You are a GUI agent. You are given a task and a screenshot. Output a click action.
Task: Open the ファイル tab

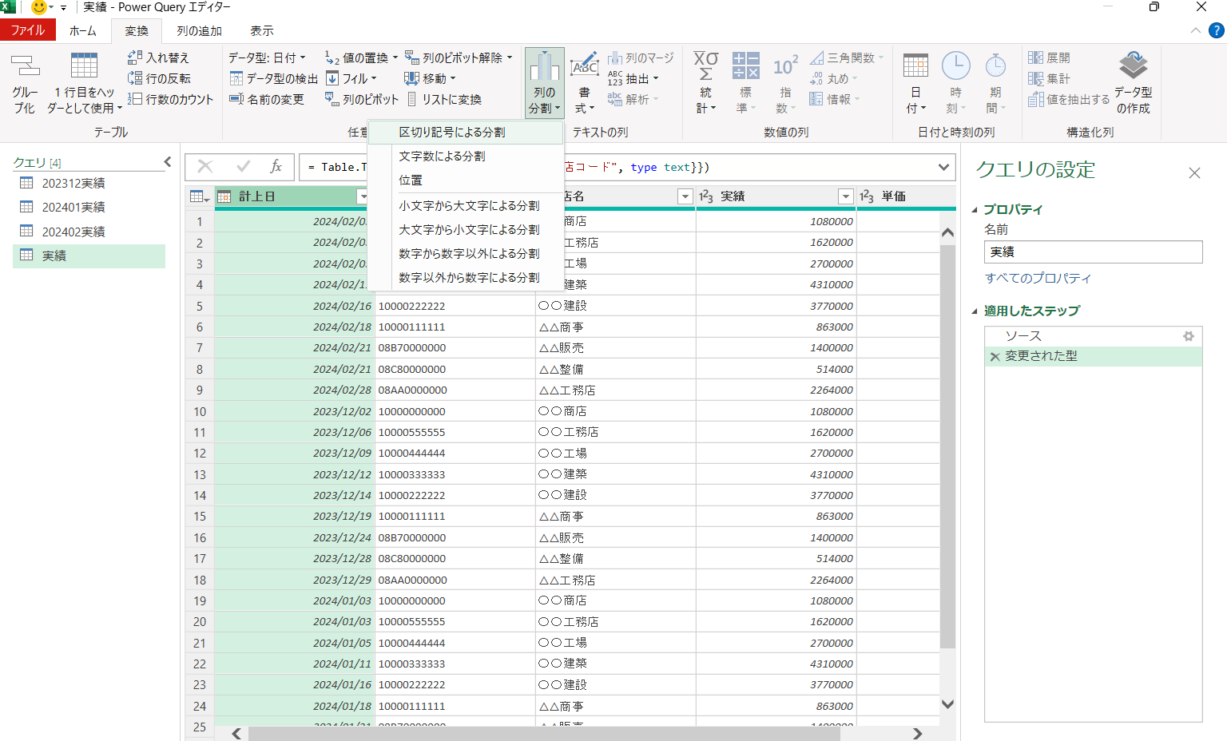28,30
